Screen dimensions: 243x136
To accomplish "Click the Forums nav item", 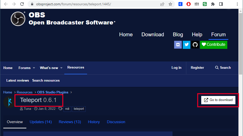I will pos(25,68).
